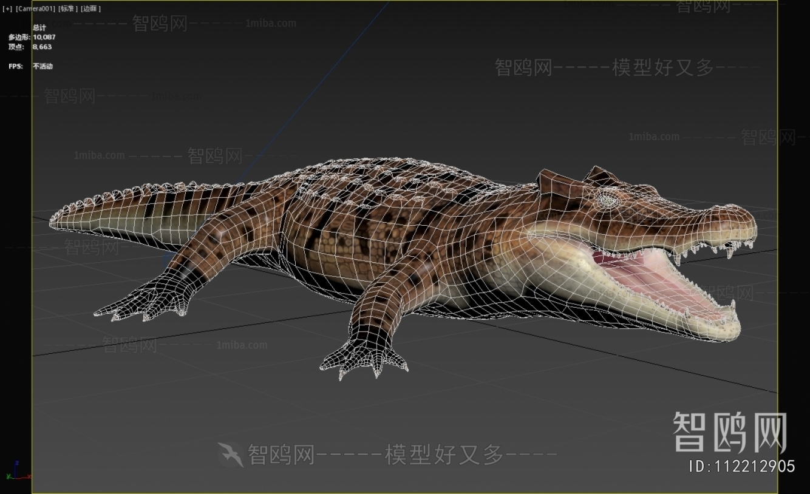Select the vertex count value 8,663
Viewport: 810px width, 494px height.
[43, 47]
